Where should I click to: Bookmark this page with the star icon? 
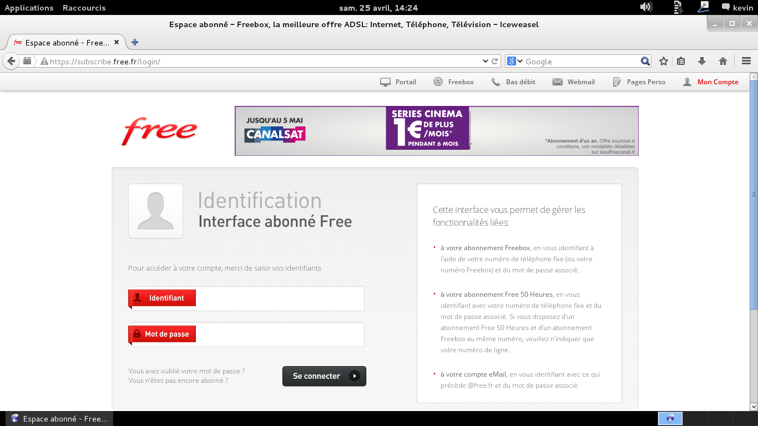pyautogui.click(x=664, y=62)
